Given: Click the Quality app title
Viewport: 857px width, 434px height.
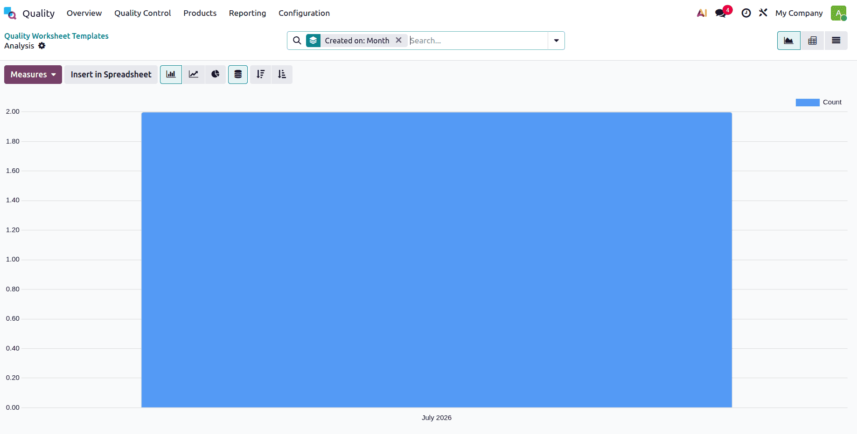Looking at the screenshot, I should (x=39, y=14).
